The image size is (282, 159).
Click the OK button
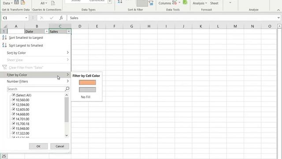point(38,146)
